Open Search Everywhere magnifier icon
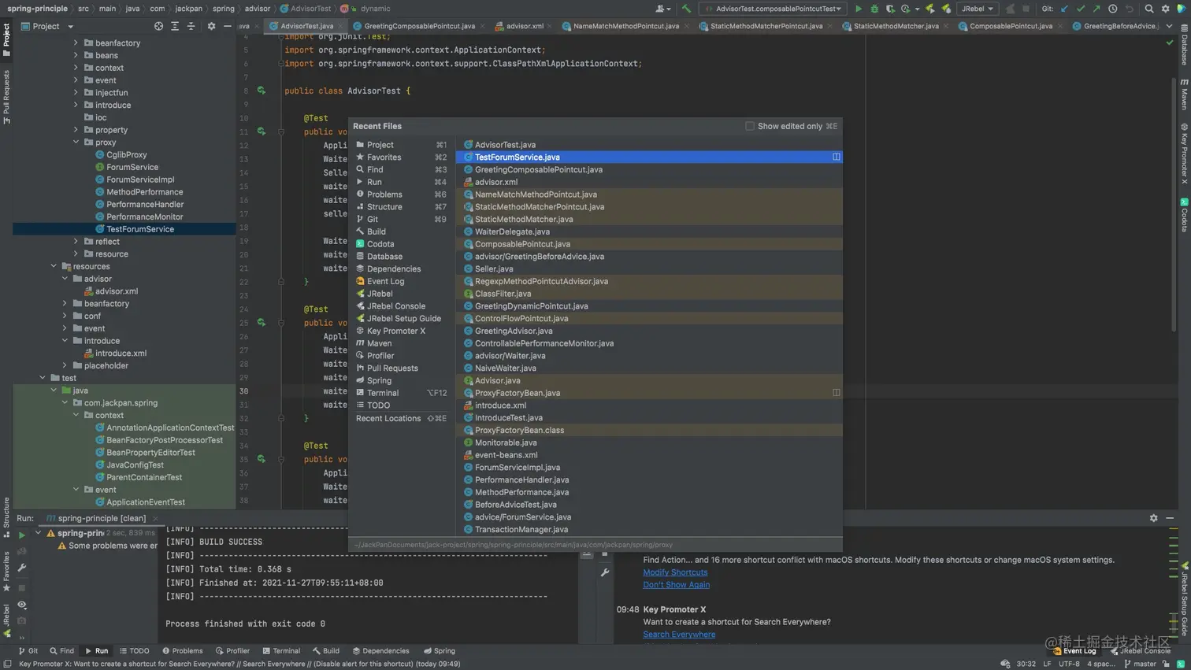This screenshot has height=670, width=1191. pos(1149,9)
